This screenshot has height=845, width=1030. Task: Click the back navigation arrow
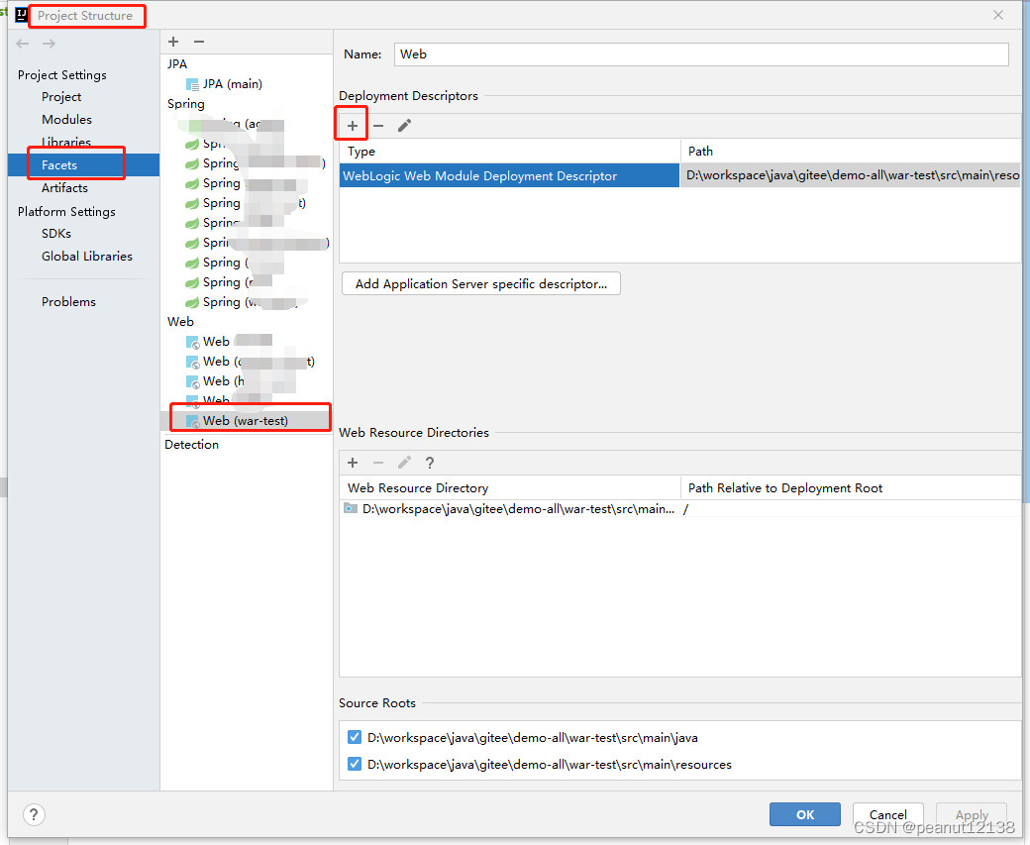coord(22,43)
